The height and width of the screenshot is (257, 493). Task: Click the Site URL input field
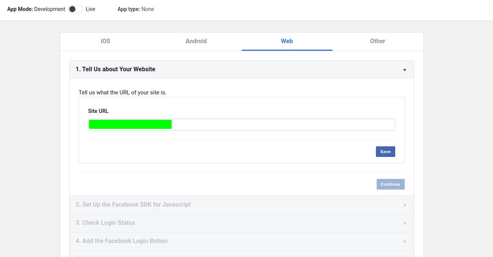point(280,125)
